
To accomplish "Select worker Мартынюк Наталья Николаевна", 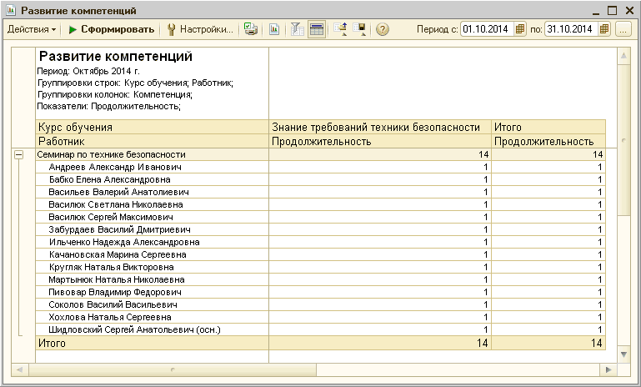I will (x=152, y=279).
